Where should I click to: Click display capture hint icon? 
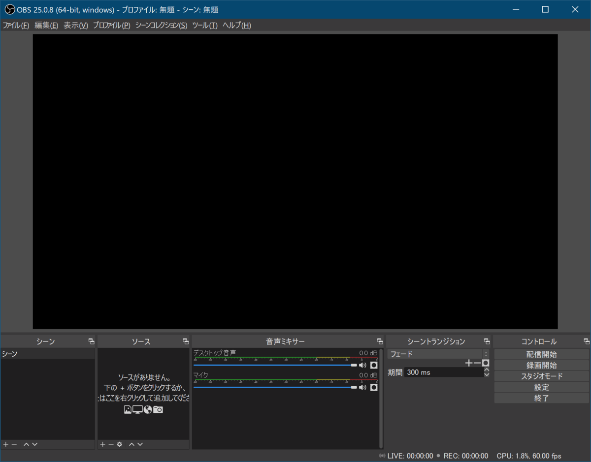(137, 409)
